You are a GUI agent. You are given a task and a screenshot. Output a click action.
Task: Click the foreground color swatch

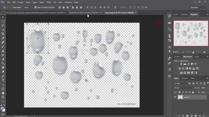pyautogui.click(x=2, y=108)
